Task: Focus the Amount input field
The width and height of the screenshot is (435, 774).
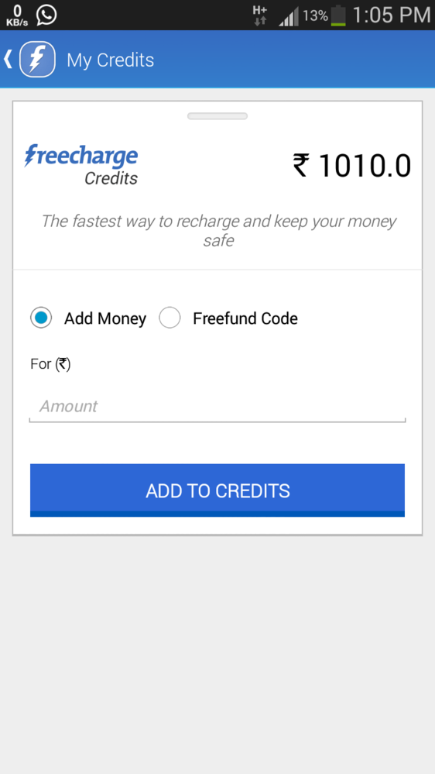Action: point(217,406)
